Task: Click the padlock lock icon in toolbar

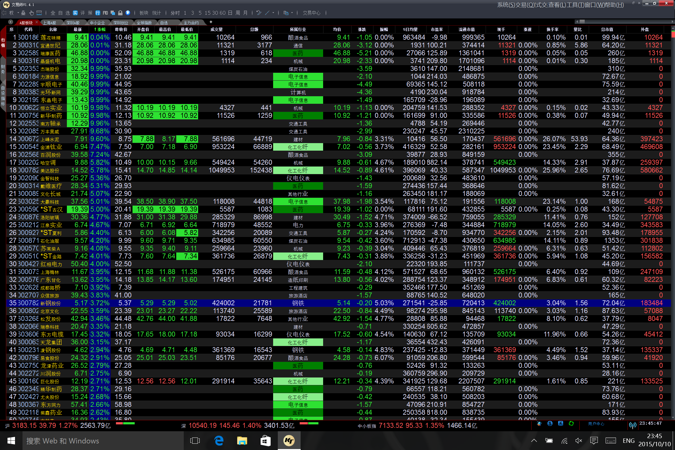Action: coord(120,13)
